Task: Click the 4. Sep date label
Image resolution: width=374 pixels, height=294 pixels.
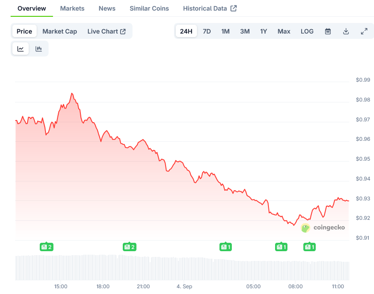Action: [x=185, y=286]
